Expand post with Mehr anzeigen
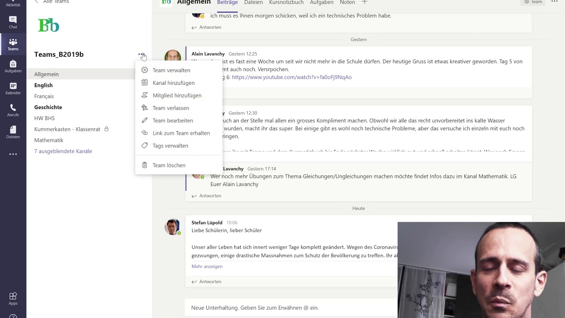This screenshot has height=318, width=565. click(x=207, y=266)
